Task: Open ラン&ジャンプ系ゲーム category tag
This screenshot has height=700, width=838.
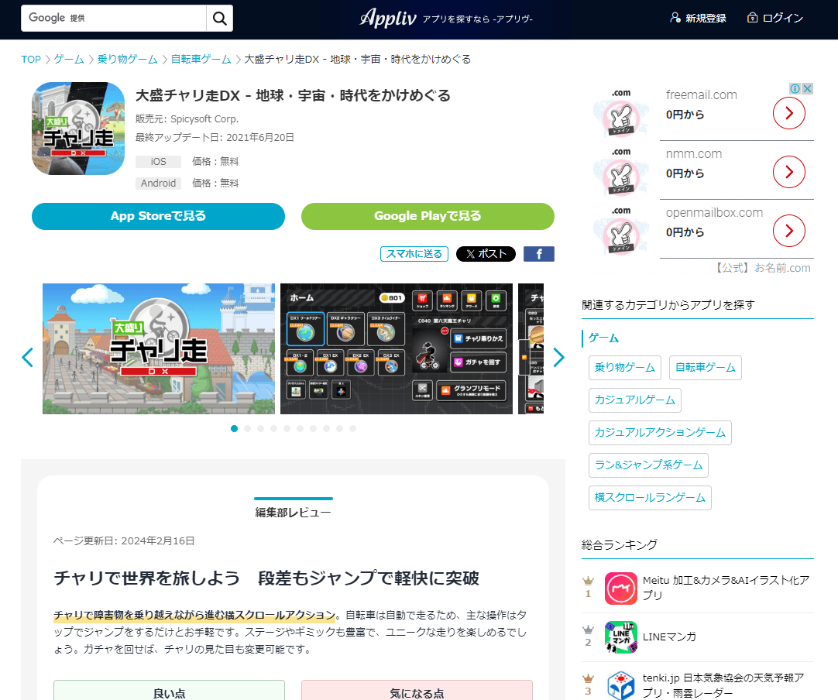Action: [x=648, y=465]
